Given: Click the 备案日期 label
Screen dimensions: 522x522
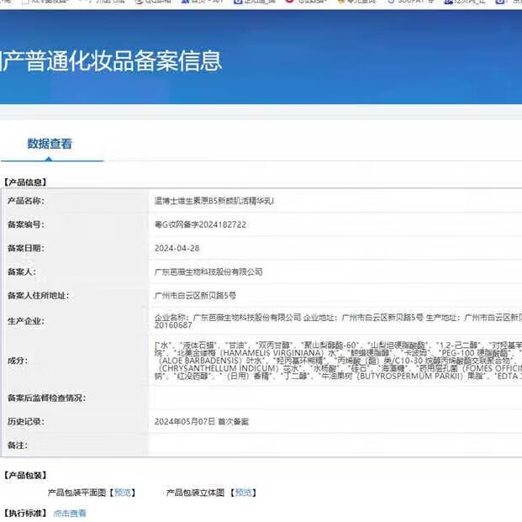Looking at the screenshot, I should pos(26,248).
